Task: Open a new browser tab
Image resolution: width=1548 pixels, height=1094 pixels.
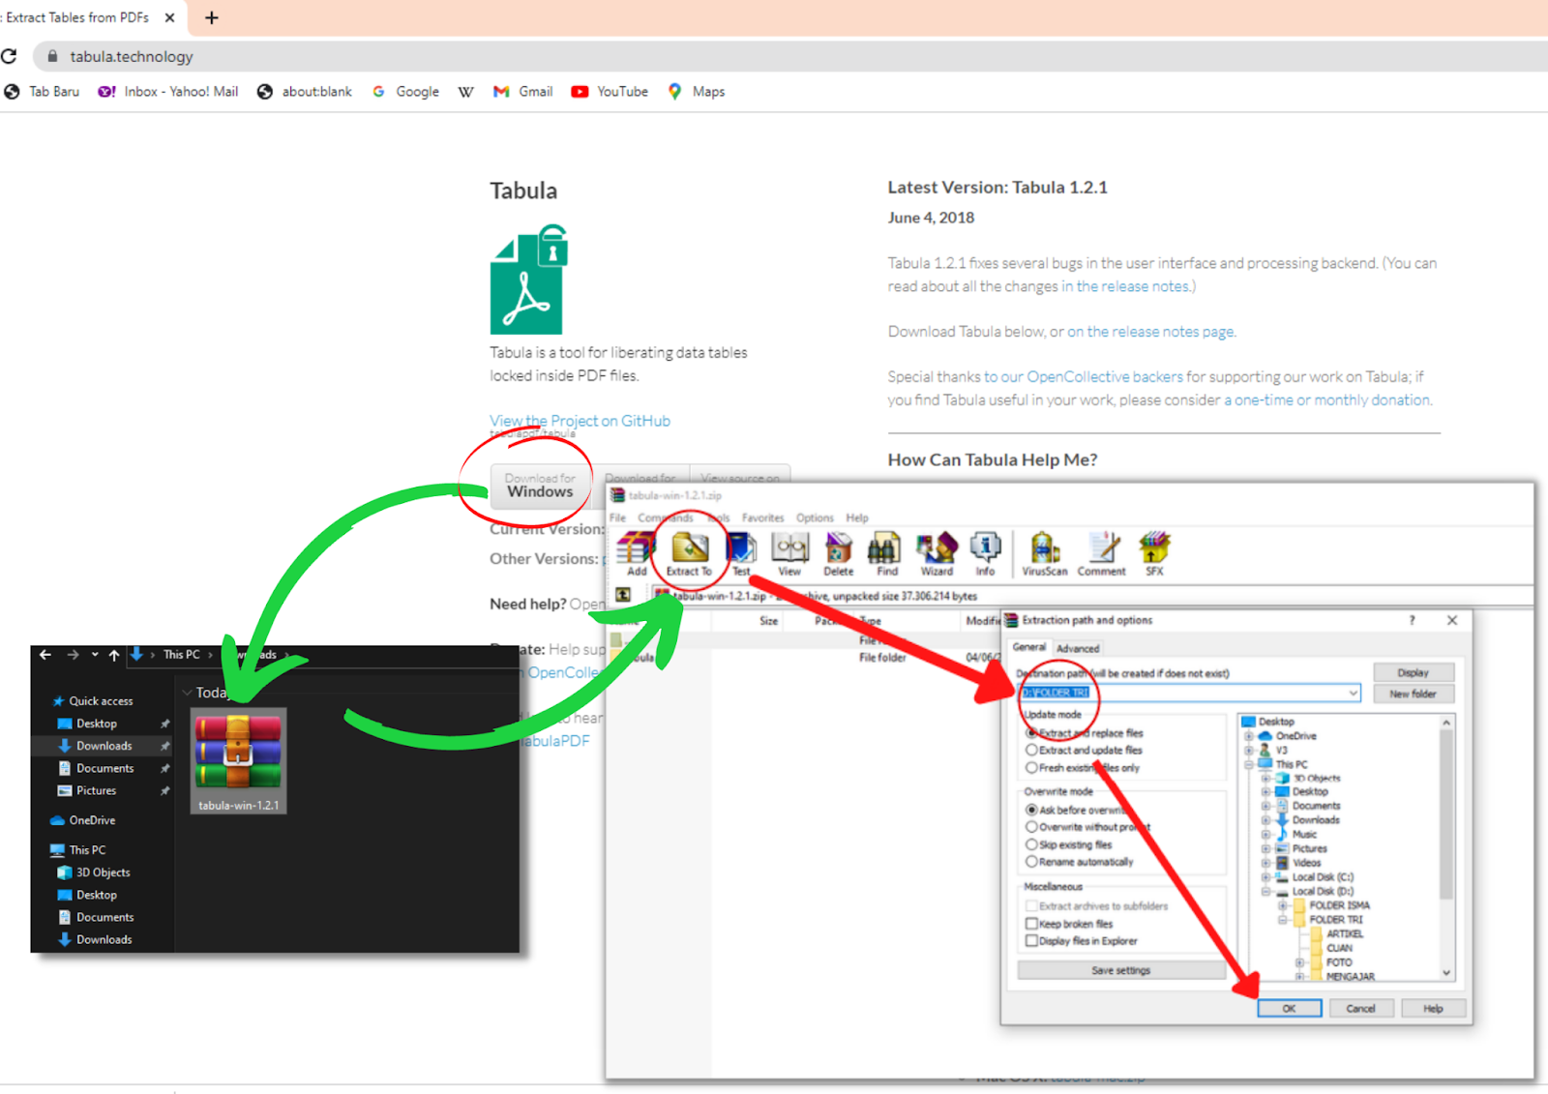Action: [212, 17]
